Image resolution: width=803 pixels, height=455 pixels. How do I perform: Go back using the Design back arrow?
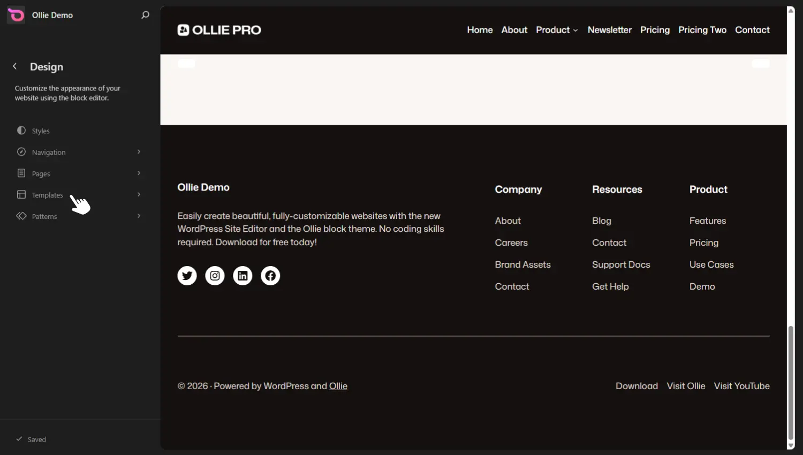pos(15,66)
